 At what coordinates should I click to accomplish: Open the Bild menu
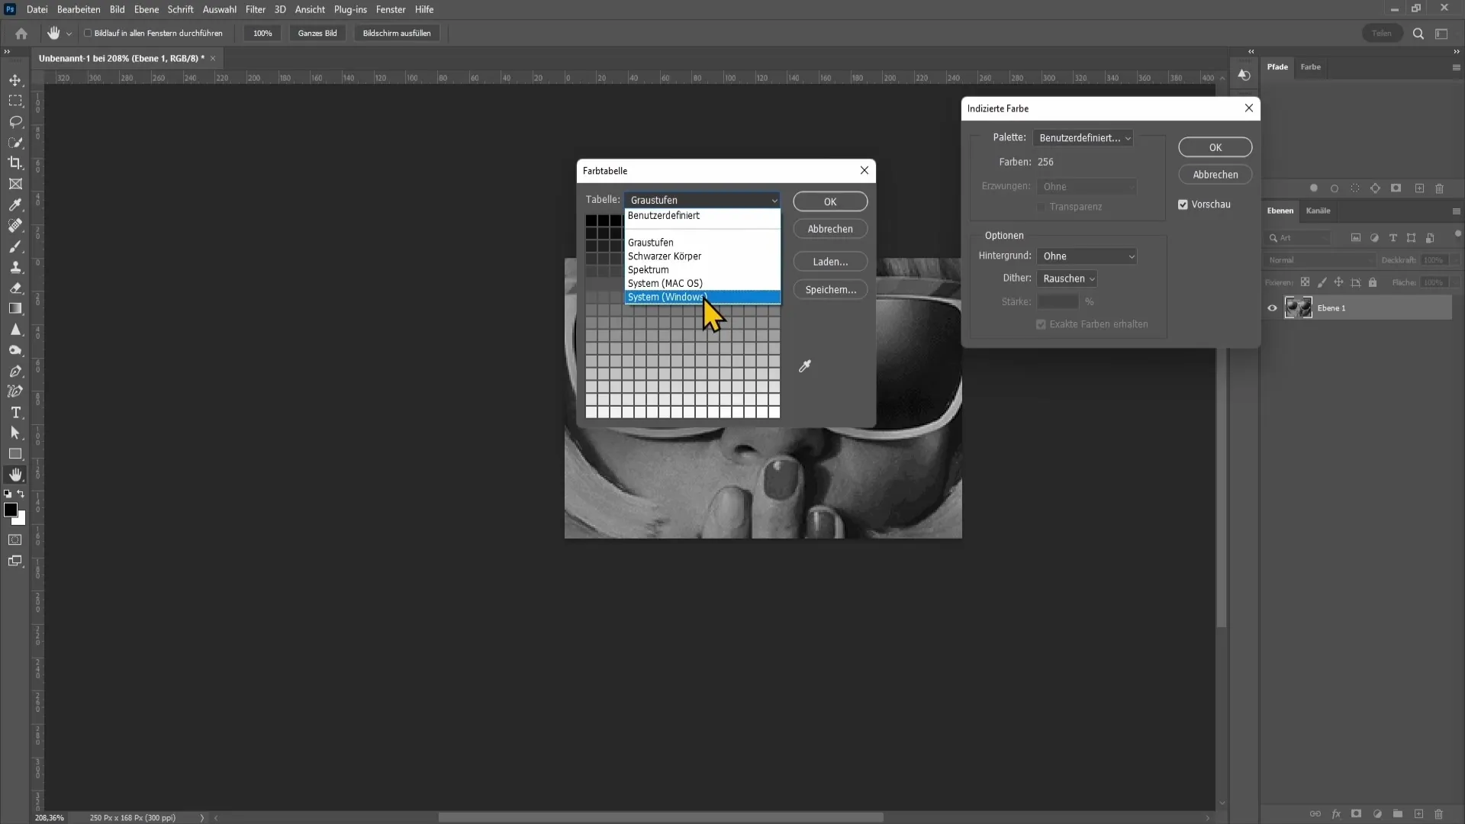[117, 10]
